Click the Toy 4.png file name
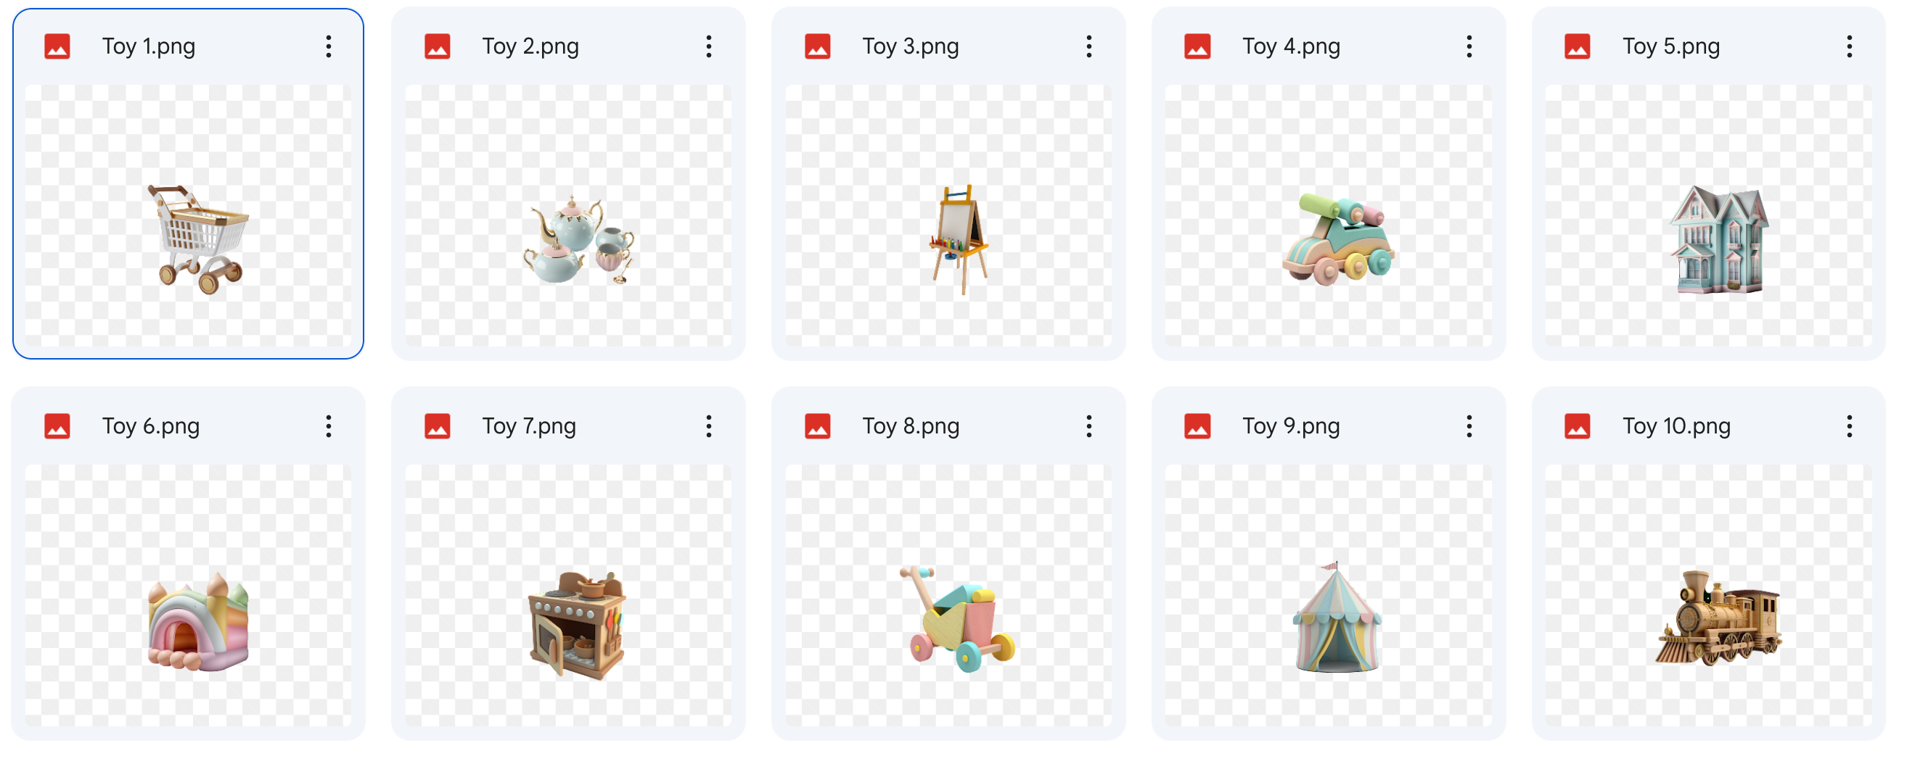The height and width of the screenshot is (764, 1907). click(x=1291, y=46)
